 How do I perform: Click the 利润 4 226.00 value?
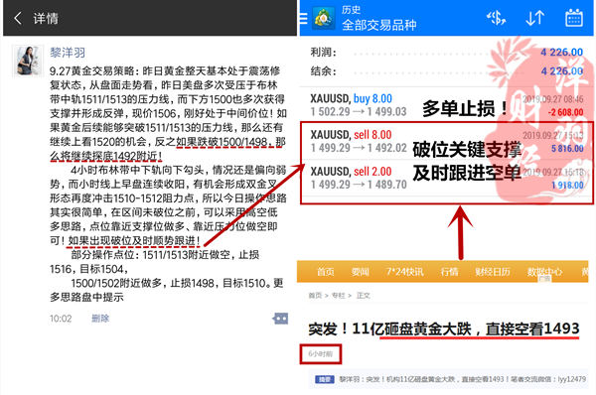tap(562, 52)
